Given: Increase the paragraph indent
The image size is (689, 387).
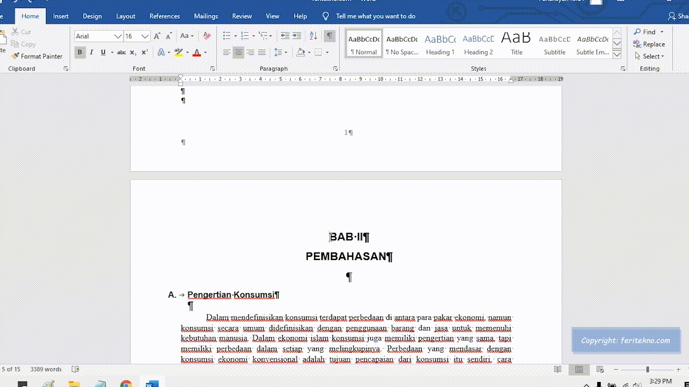Looking at the screenshot, I should 297,36.
